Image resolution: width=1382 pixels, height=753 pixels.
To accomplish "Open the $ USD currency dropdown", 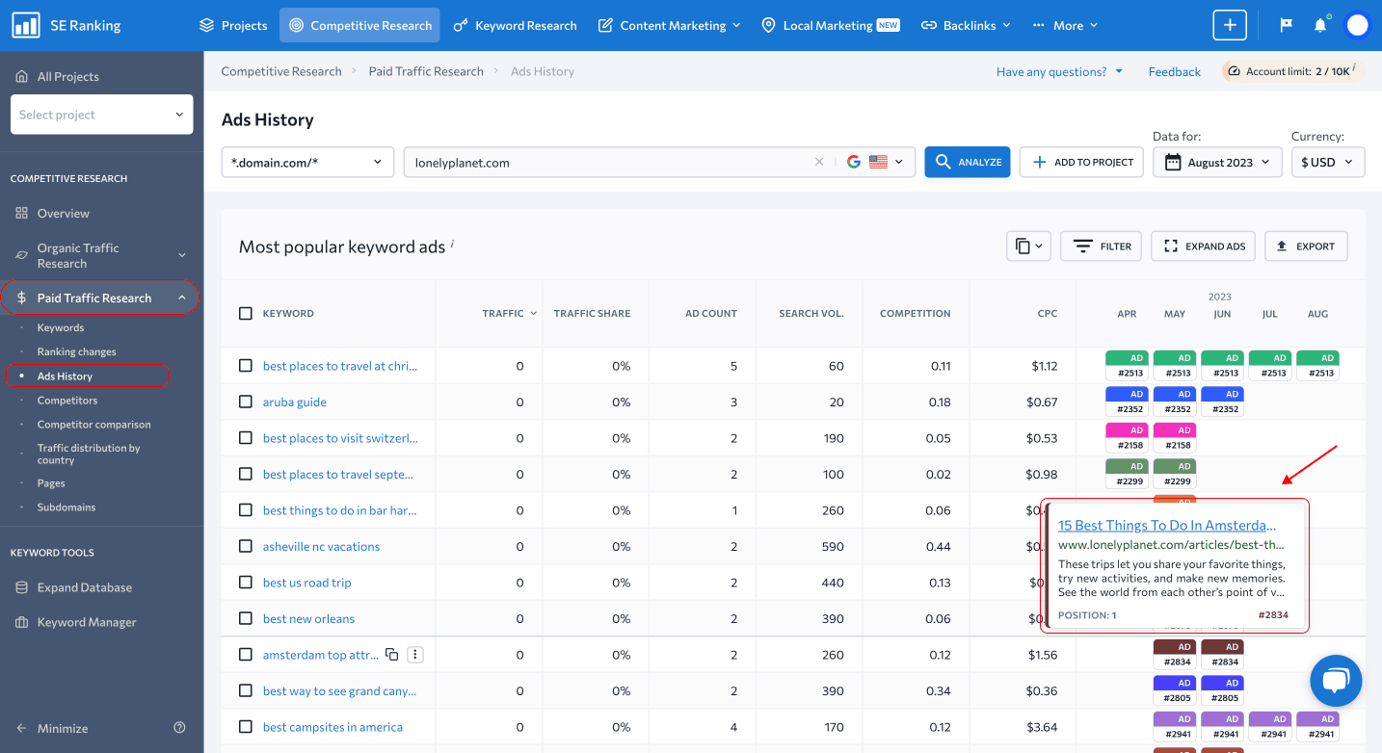I will coord(1328,162).
